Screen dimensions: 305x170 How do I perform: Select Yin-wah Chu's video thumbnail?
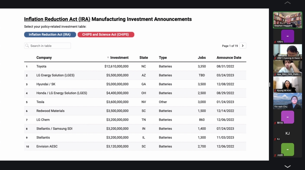pyautogui.click(x=287, y=101)
